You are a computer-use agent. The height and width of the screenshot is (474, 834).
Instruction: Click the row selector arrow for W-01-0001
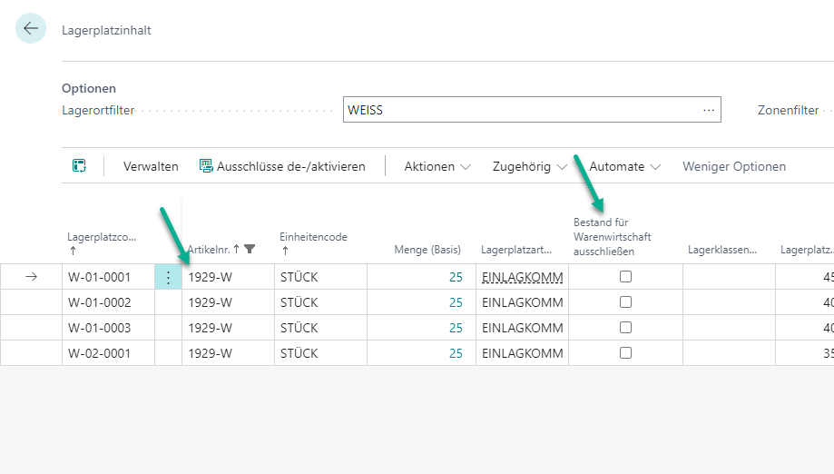click(x=31, y=277)
